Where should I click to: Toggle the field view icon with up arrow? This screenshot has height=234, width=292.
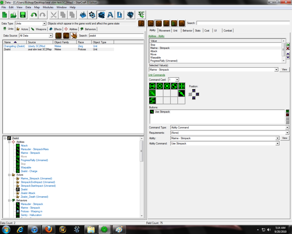[182, 23]
